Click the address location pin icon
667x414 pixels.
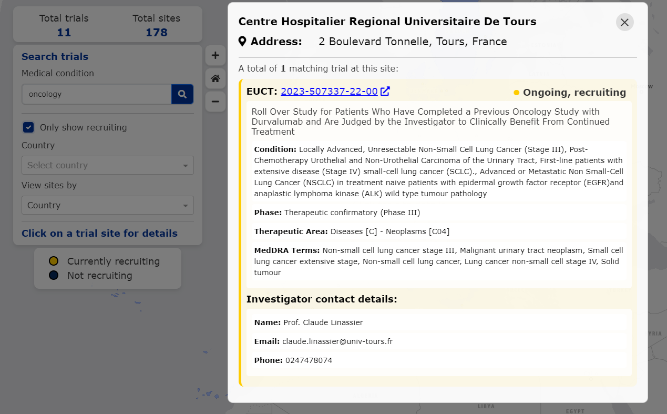coord(242,42)
